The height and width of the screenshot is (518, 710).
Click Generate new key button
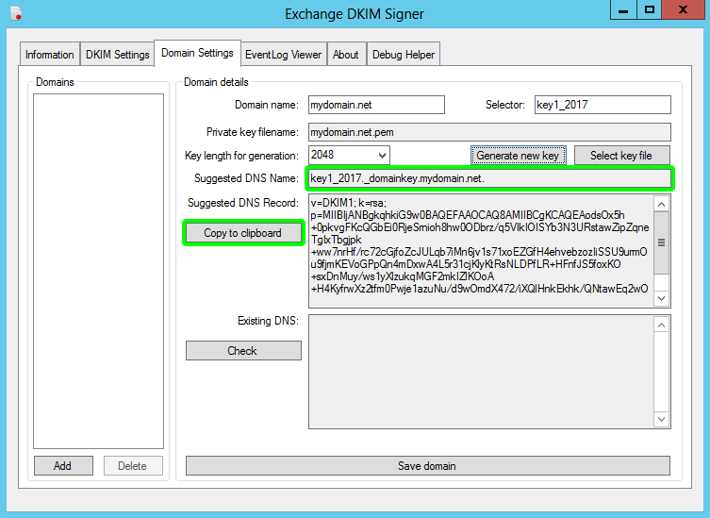tap(518, 156)
